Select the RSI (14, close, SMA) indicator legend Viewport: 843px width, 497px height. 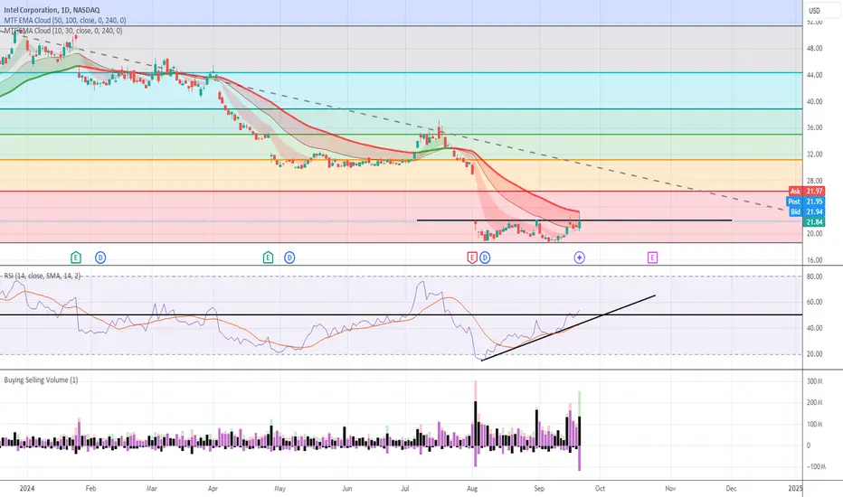[x=43, y=276]
